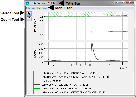Image resolution: width=136 pixels, height=97 pixels.
Task: Maximize the Lake Sonoma plot window
Action: click(x=123, y=2)
